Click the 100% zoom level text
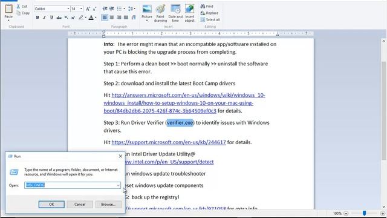 pos(337,213)
